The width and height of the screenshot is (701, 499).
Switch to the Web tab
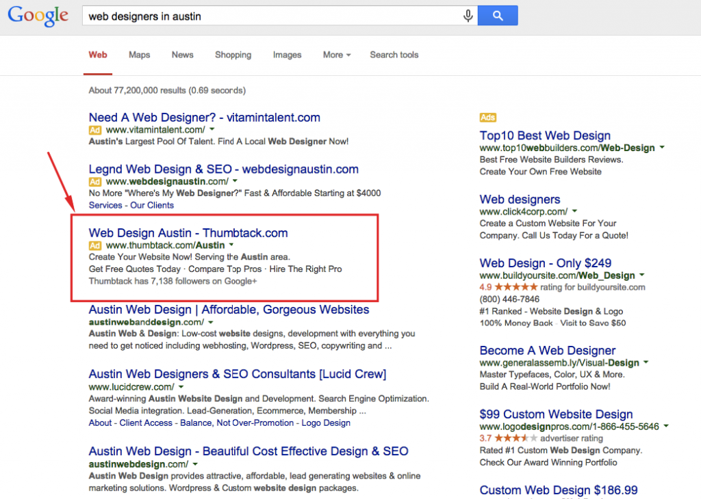click(97, 55)
